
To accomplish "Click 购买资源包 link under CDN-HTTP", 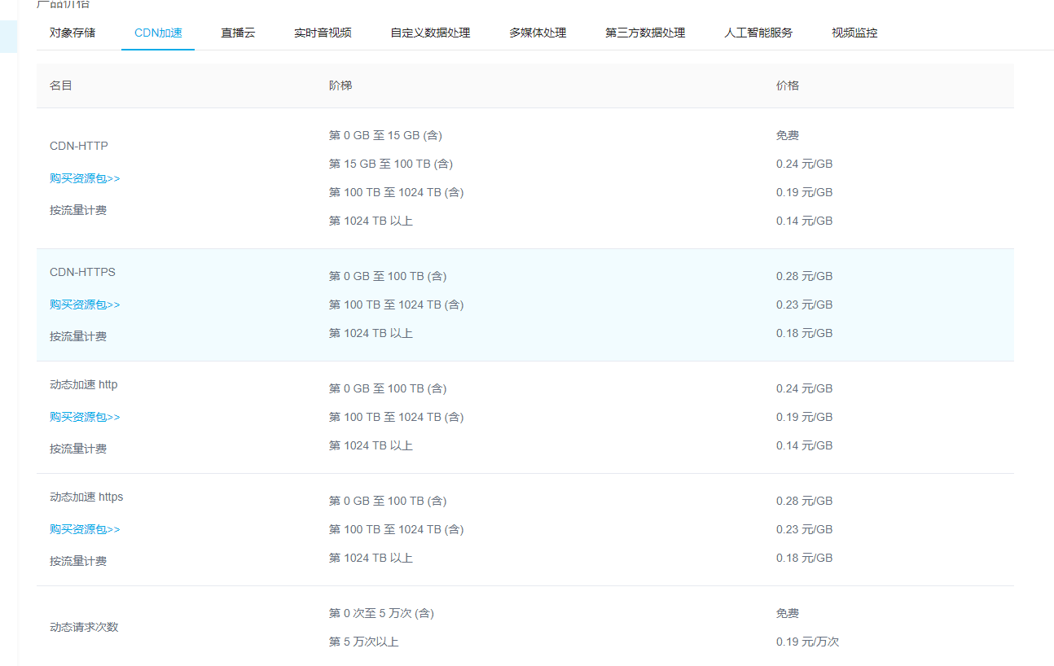I will point(85,178).
